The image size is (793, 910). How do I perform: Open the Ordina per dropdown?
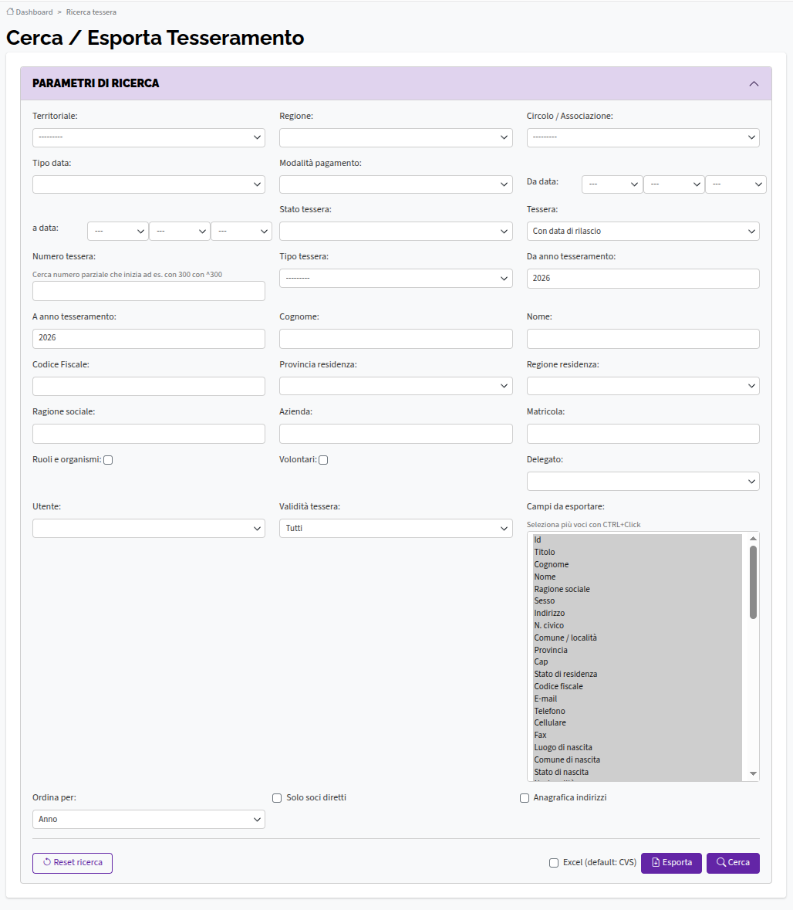[x=149, y=820]
